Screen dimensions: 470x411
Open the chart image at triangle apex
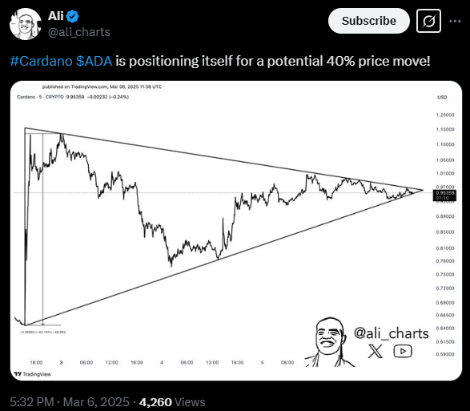(x=423, y=190)
